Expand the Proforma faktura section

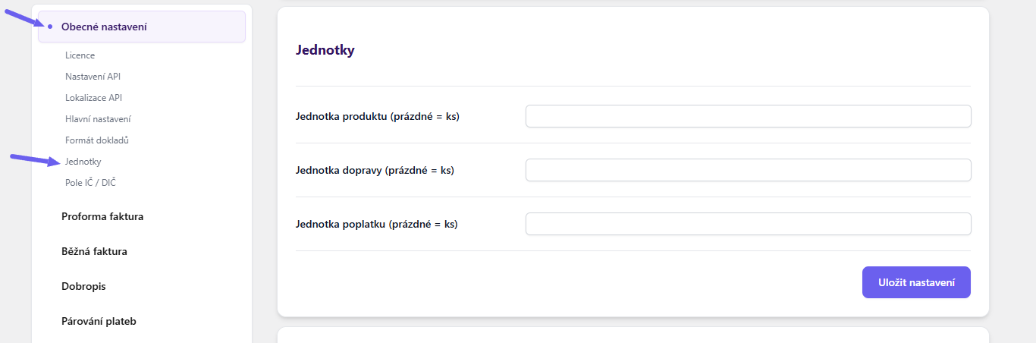click(x=102, y=216)
